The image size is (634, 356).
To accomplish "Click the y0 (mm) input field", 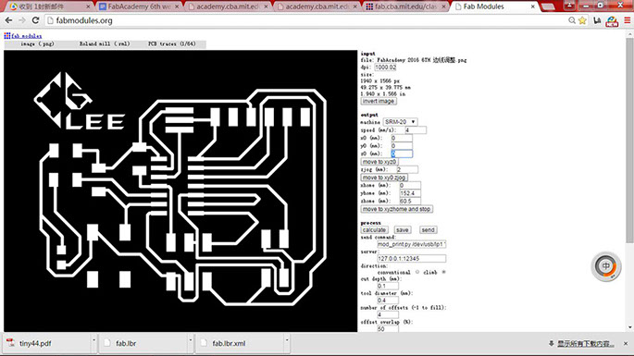I will 401,146.
